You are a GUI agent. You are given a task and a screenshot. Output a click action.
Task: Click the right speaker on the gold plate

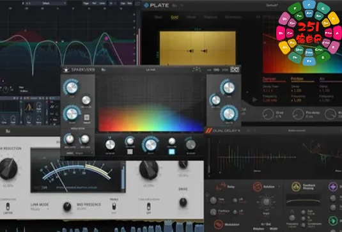coord(204,50)
